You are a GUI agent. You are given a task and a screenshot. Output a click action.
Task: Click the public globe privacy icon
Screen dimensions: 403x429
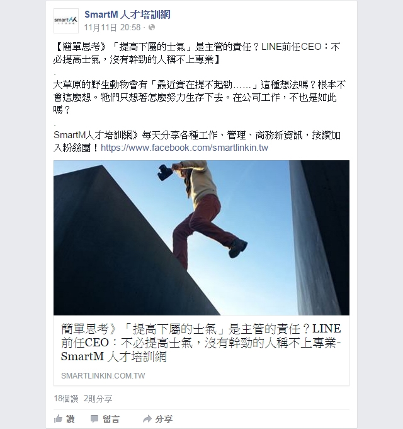(x=152, y=27)
